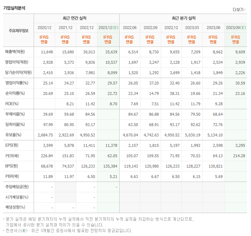
Task: Select the 최근 연간 실적 header
Action: coord(74,18)
